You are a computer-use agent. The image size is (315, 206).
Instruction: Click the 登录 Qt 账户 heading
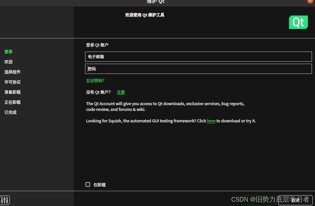click(97, 45)
